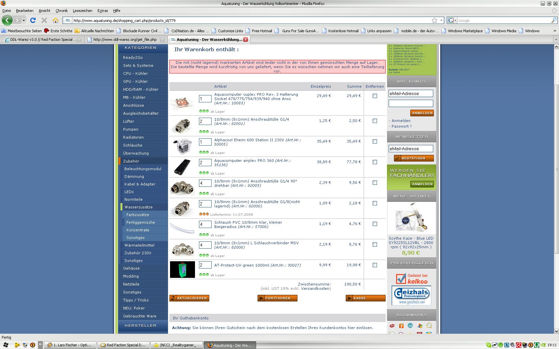Open the Free Hotmail bookmark
Viewport: 559px width, 349px height.
[259, 31]
